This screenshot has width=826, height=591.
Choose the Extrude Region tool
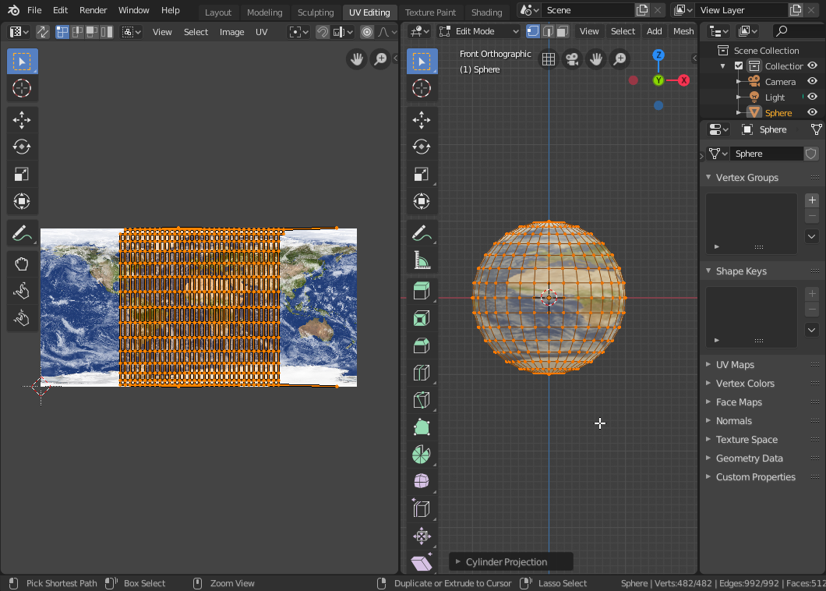(421, 292)
